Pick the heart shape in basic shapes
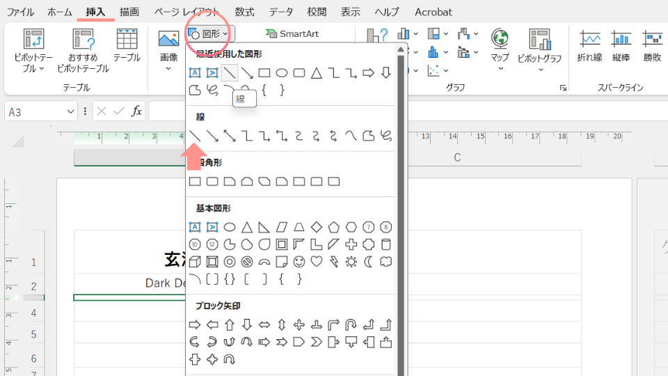The image size is (668, 376). pos(317,262)
